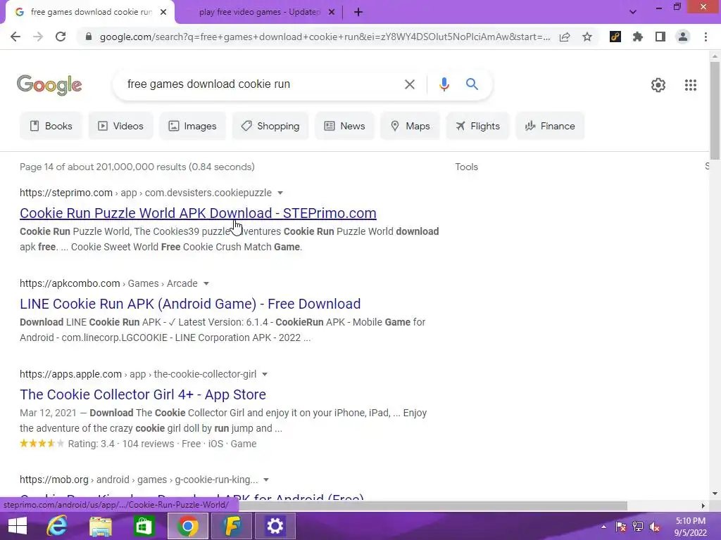Reload the current page
Screen dimensions: 721x540
[x=61, y=37]
